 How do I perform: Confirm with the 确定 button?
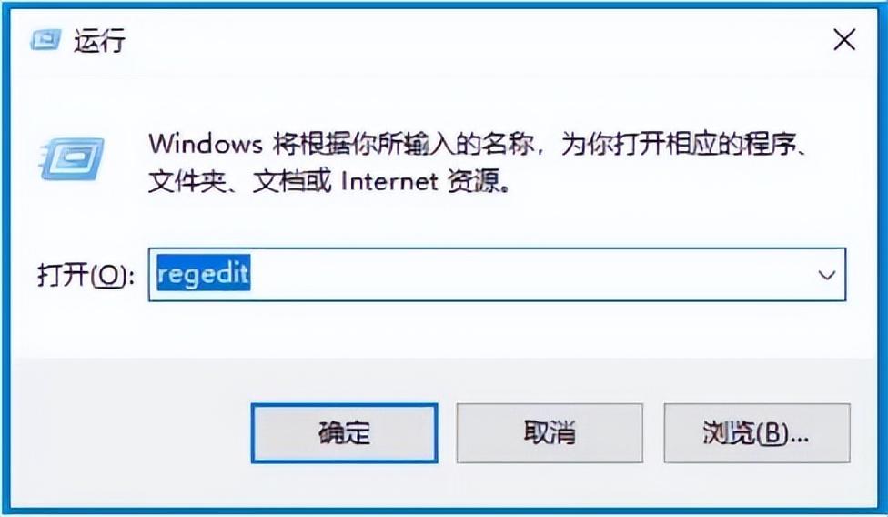[344, 433]
